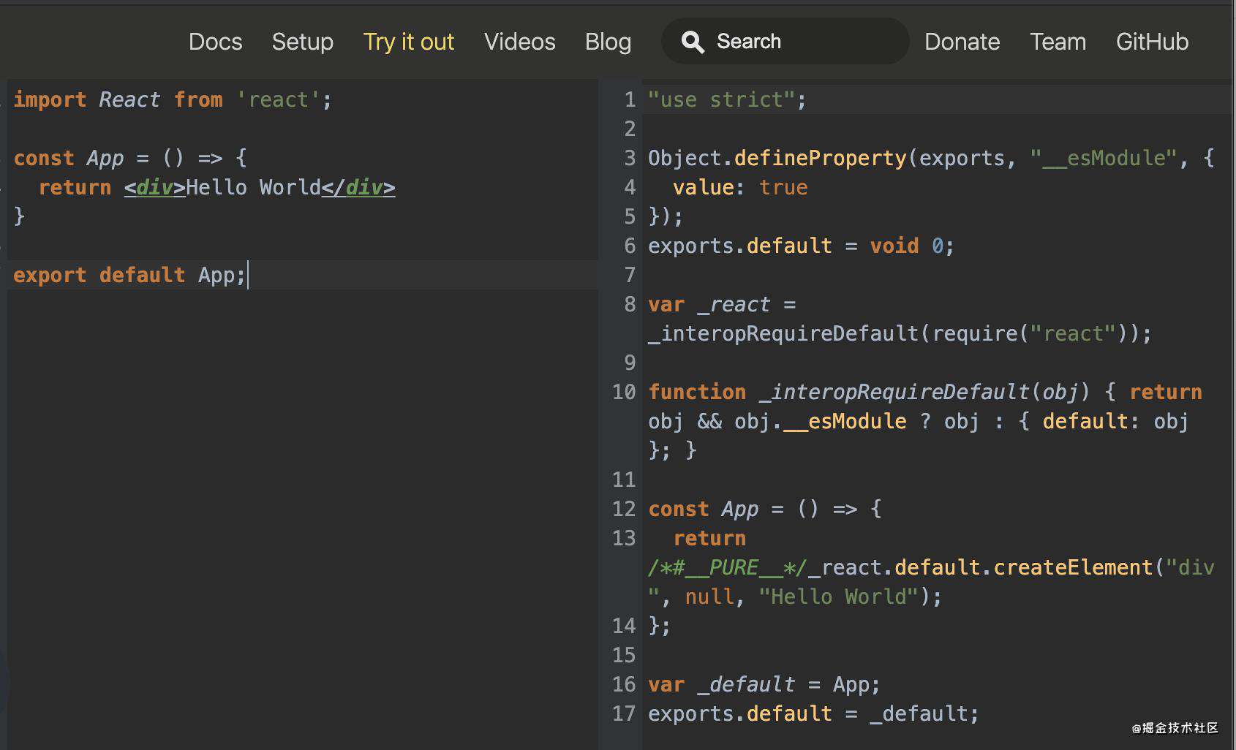1236x750 pixels.
Task: Click 'exports.default = void 0;' line
Action: 801,246
